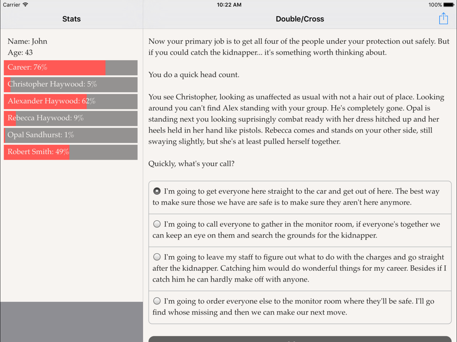Tap the Rebecca Haywood 9% bar
This screenshot has height=342, width=457.
[70, 118]
